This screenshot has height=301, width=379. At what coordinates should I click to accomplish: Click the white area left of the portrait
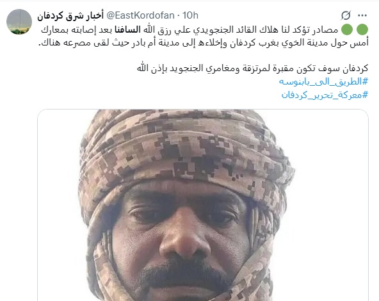point(58,206)
